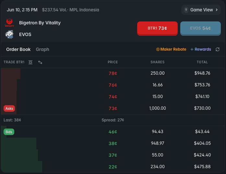226x174 pixels.
Task: Click the 250.00 shares value
Action: pos(158,73)
